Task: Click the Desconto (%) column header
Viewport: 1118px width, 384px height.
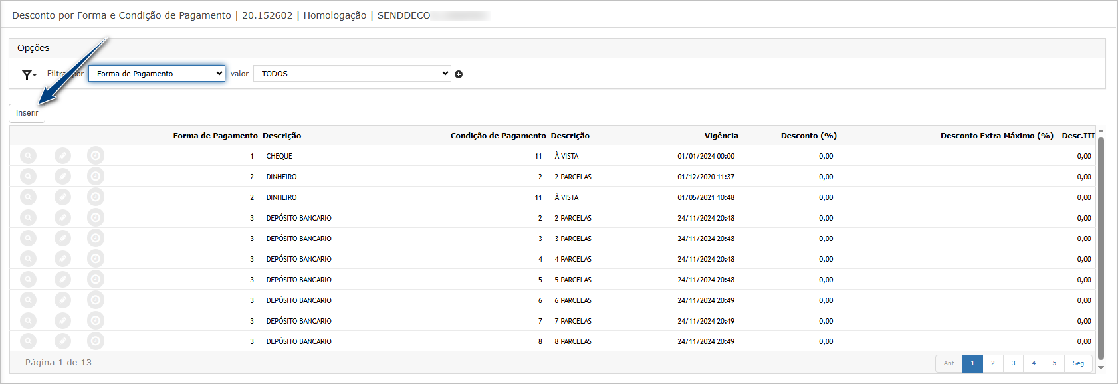Action: [809, 136]
